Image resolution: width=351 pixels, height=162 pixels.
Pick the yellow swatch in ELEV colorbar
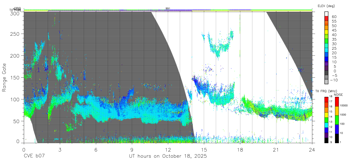[x=326, y=32]
